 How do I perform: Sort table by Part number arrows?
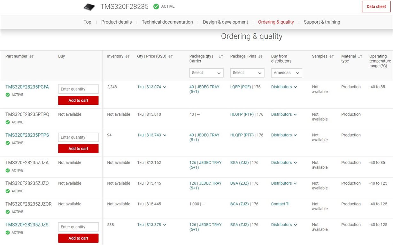click(31, 56)
